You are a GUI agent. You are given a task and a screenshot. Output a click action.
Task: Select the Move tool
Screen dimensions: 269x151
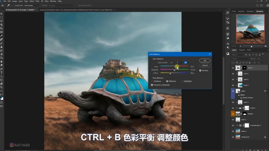2,13
